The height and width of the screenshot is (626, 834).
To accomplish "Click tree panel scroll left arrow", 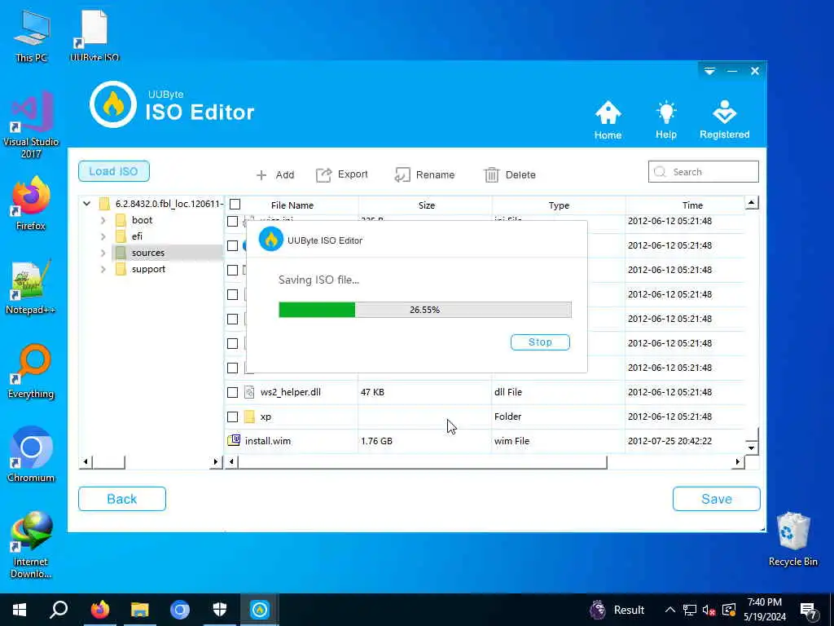I will 86,461.
